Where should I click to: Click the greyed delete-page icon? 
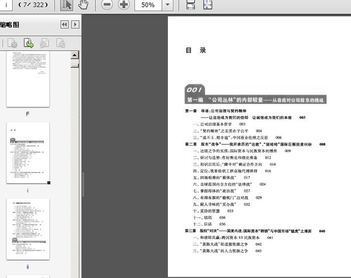tap(12, 43)
